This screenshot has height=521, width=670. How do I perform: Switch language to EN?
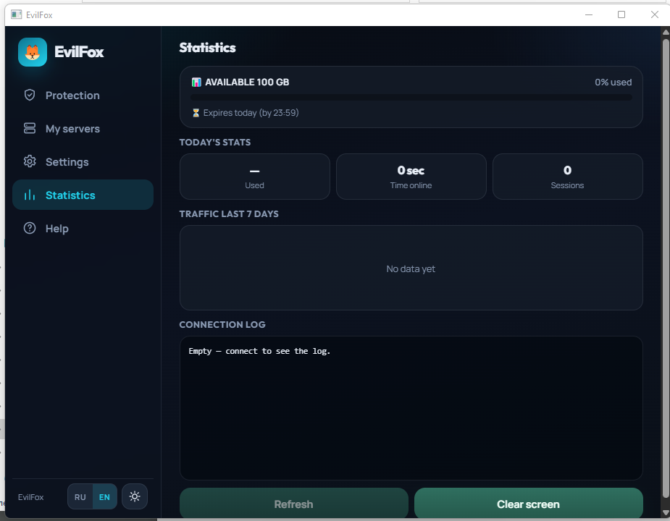click(x=105, y=496)
